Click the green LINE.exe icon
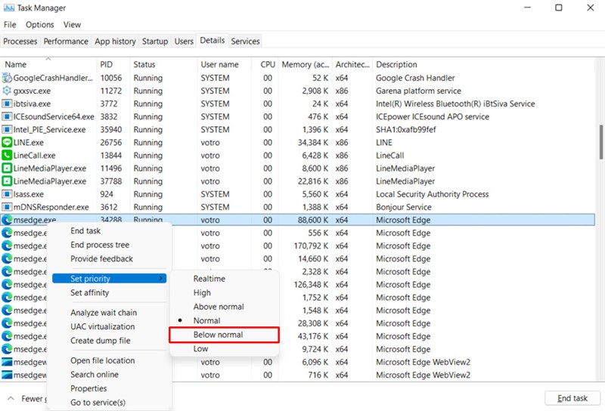Image resolution: width=605 pixels, height=411 pixels. [7, 142]
